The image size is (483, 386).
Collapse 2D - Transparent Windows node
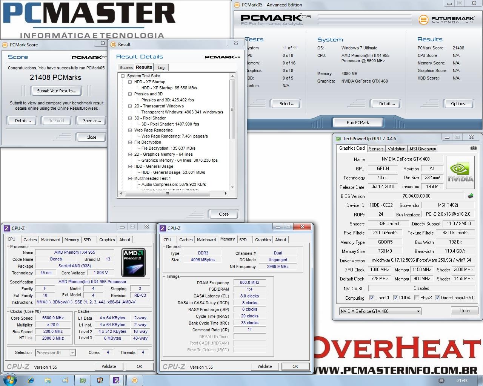tap(130, 106)
